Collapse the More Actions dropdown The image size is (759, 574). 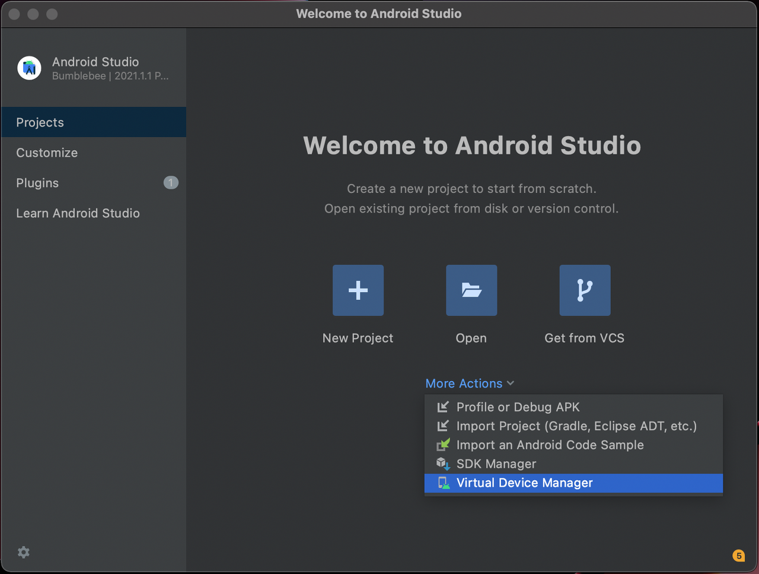point(470,383)
